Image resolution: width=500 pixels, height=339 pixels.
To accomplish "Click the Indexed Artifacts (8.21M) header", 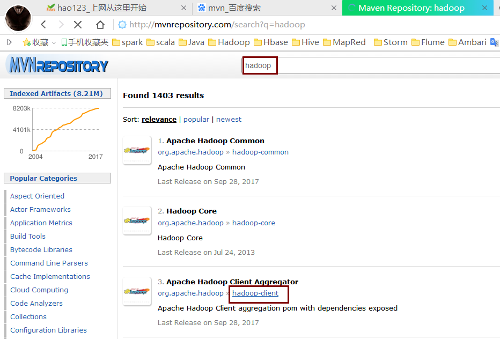I will tap(57, 93).
